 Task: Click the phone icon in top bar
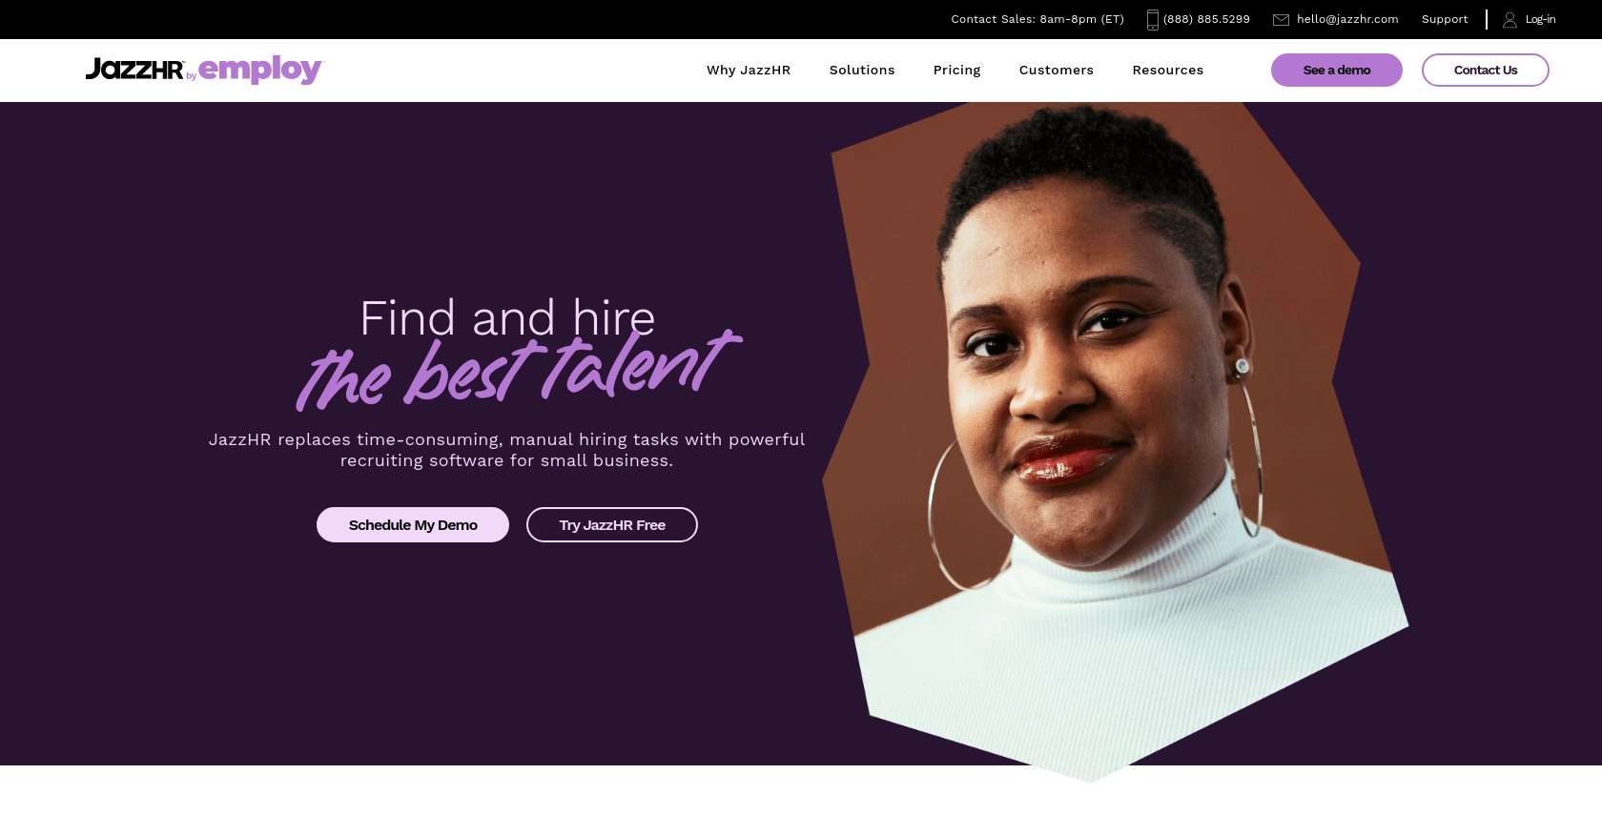(x=1152, y=20)
